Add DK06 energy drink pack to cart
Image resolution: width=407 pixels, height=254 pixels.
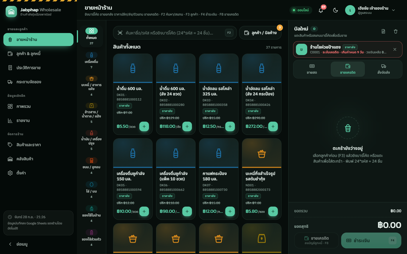coord(187,211)
